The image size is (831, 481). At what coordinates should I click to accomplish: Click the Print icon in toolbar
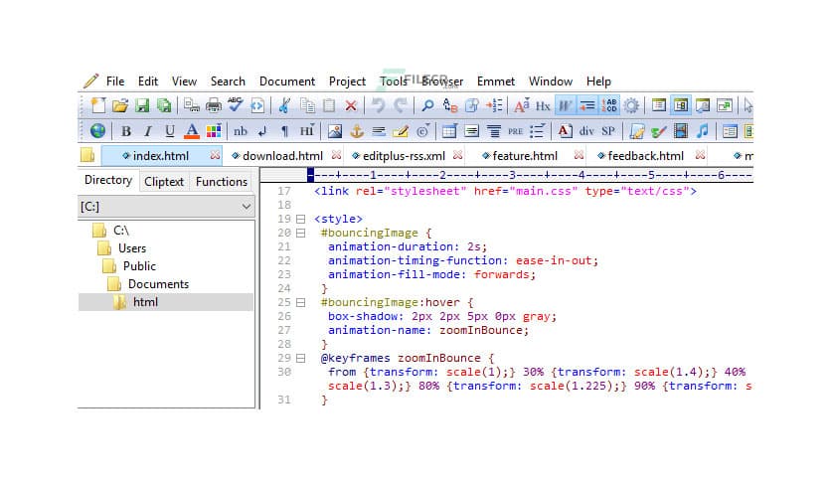tap(213, 105)
